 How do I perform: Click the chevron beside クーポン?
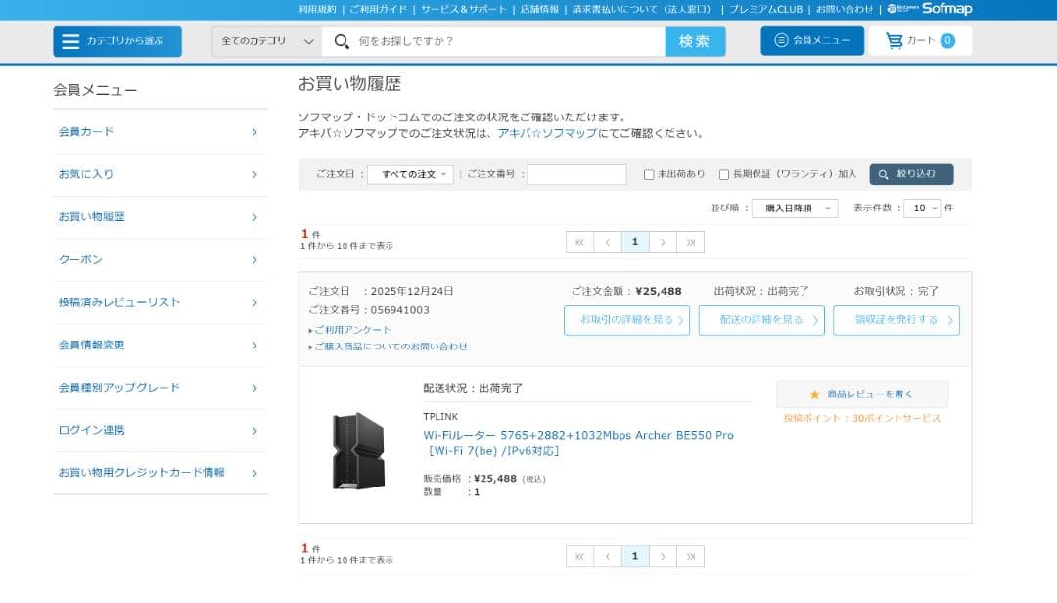[254, 259]
